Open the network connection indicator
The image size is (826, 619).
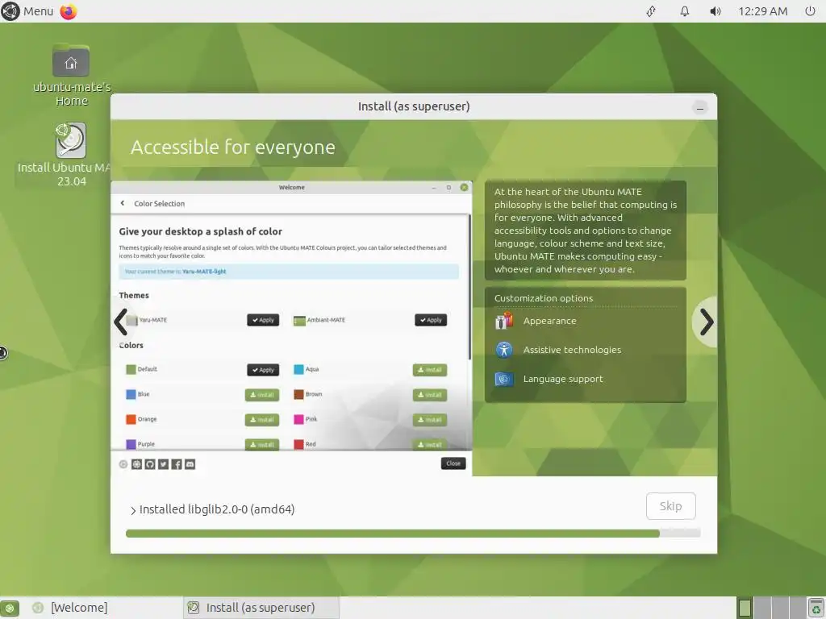(651, 11)
